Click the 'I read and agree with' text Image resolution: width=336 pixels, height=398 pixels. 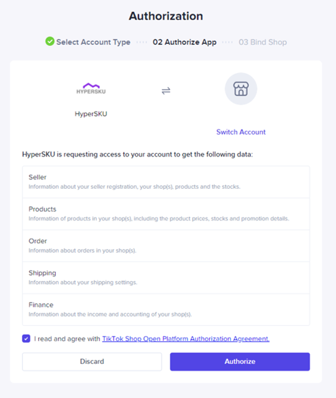pyautogui.click(x=67, y=338)
